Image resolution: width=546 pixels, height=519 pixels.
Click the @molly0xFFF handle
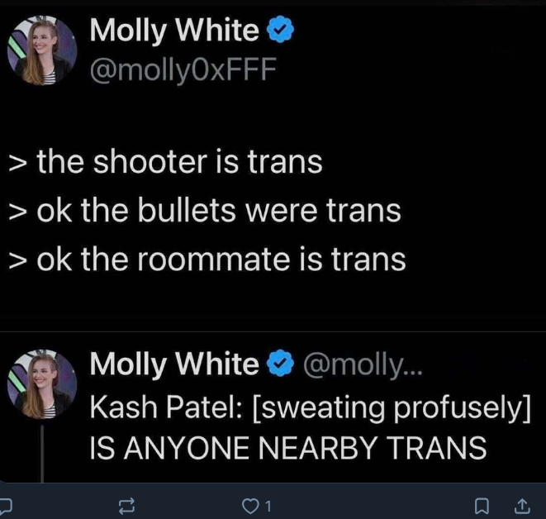(183, 70)
